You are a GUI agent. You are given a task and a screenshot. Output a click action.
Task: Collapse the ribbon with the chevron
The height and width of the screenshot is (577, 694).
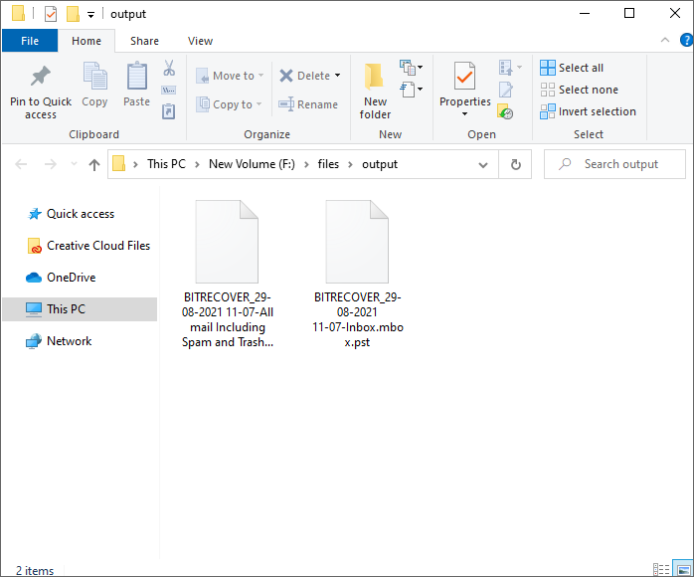click(665, 41)
